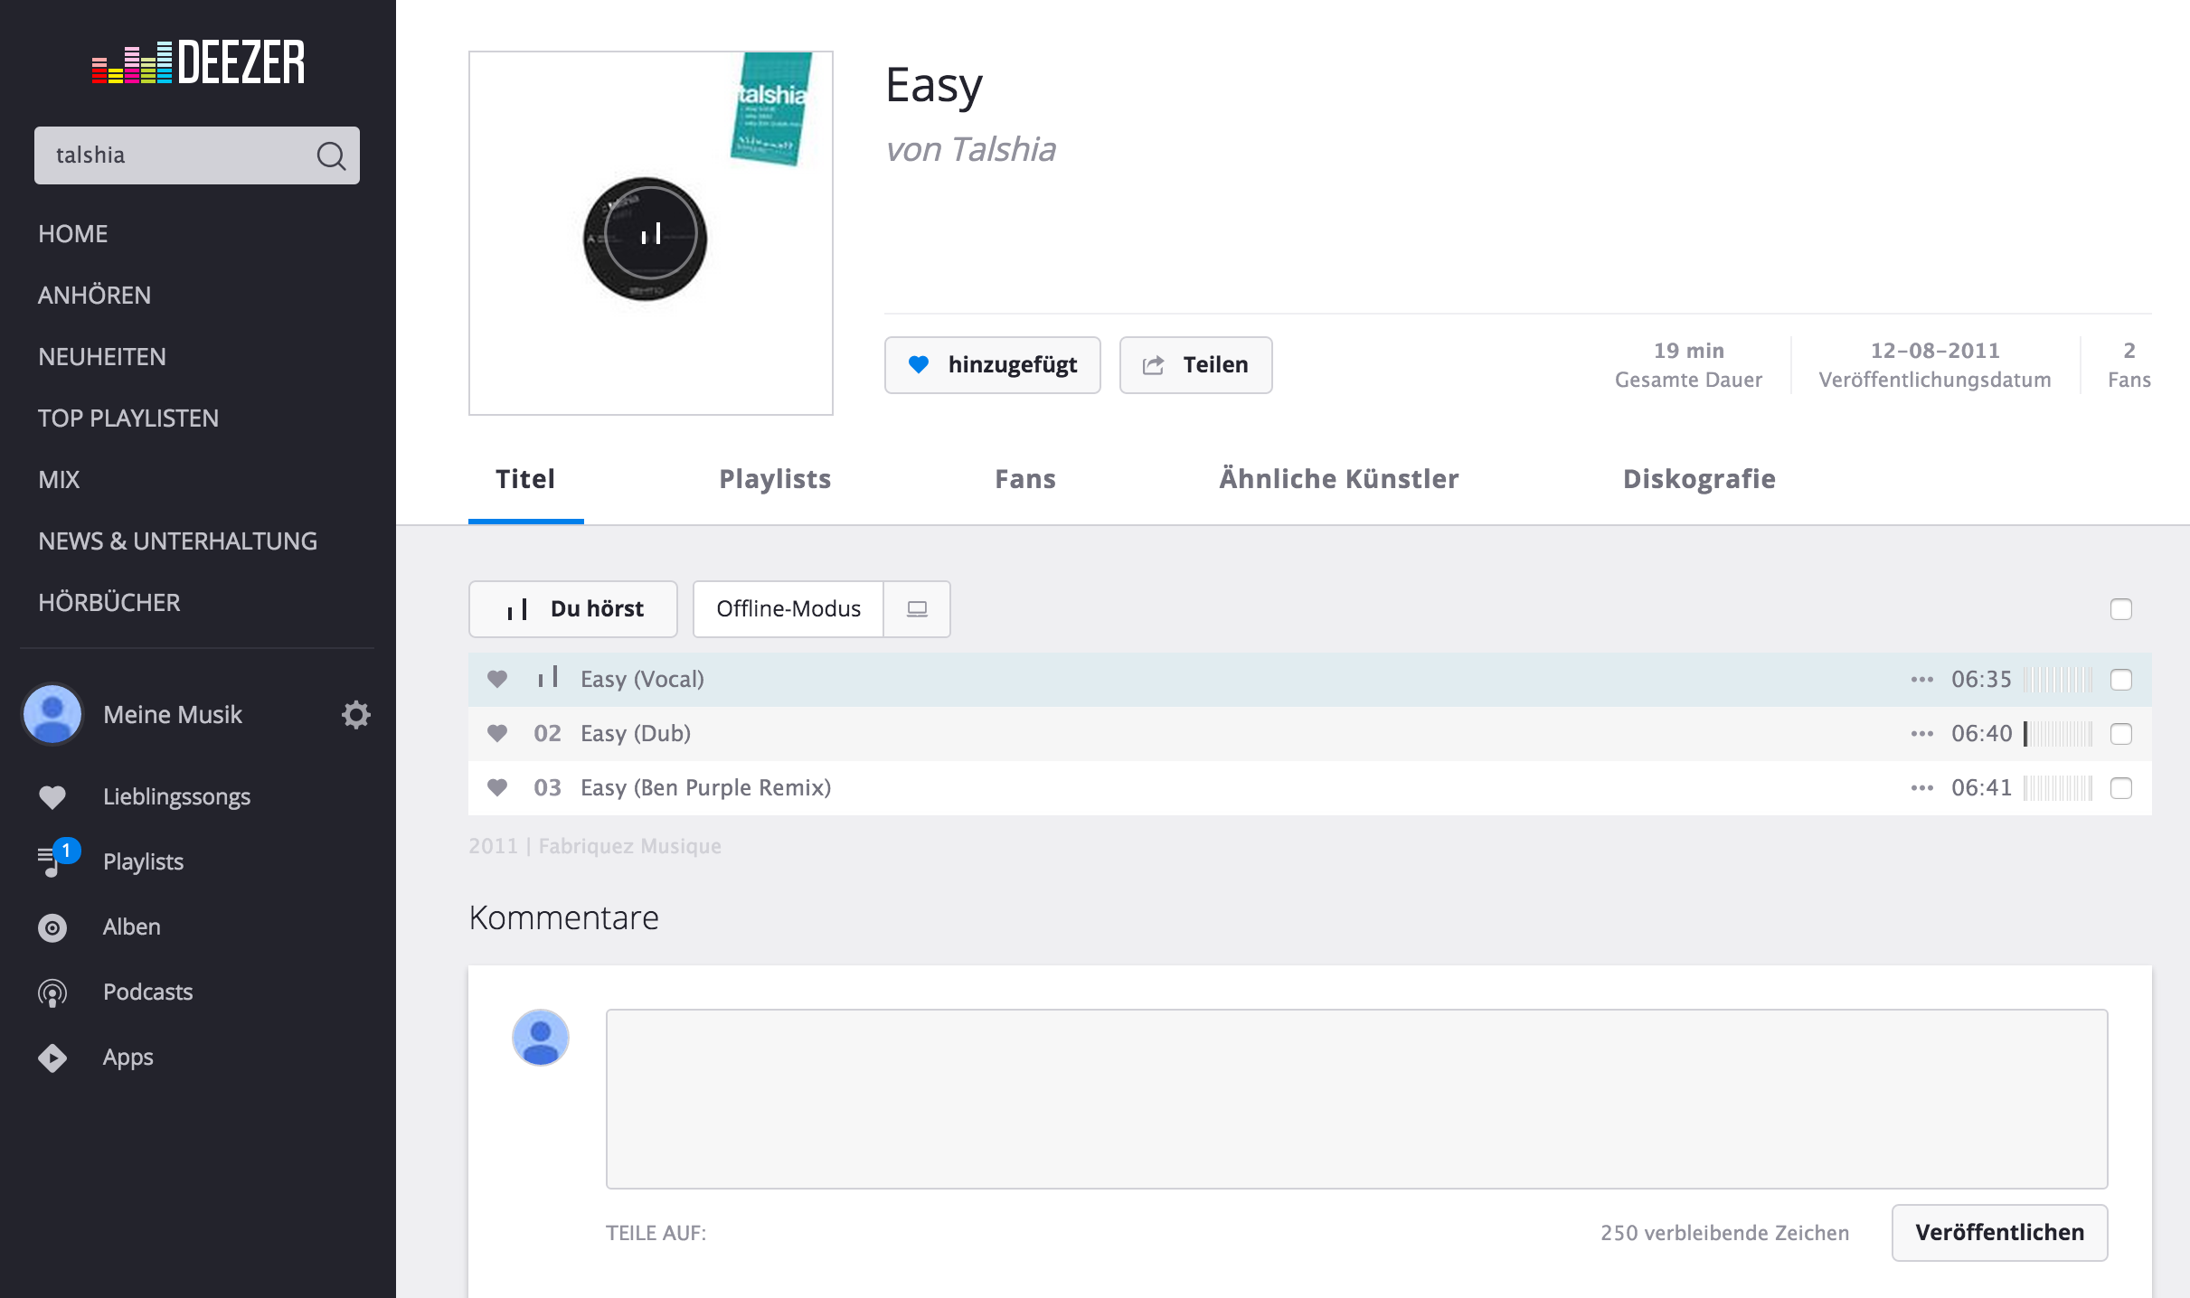Viewport: 2190px width, 1298px height.
Task: Click the Veröffentlichen button
Action: tap(1999, 1233)
